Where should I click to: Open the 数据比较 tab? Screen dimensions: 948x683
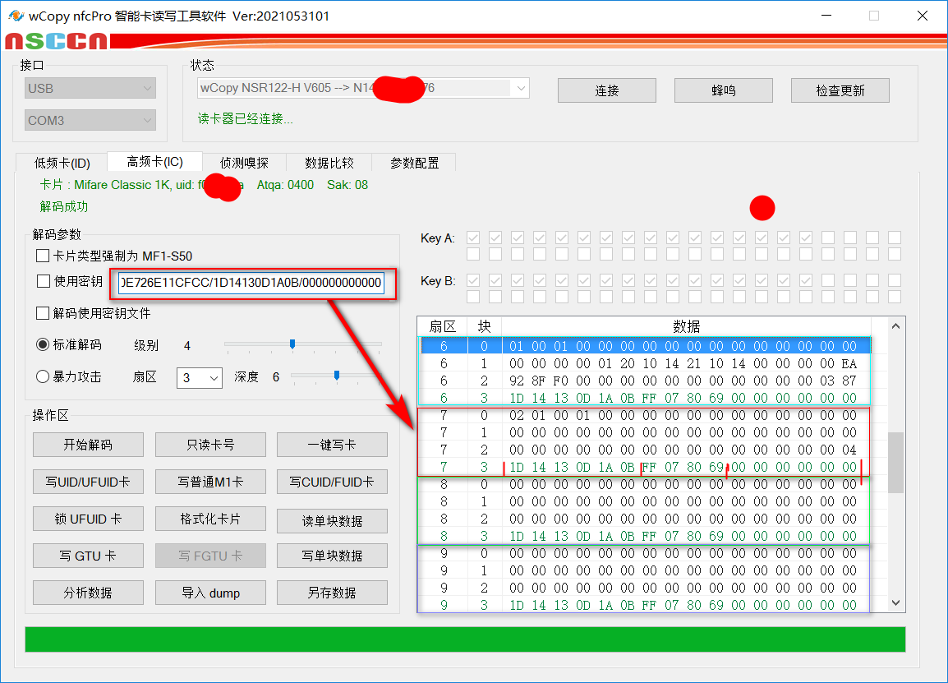(329, 163)
